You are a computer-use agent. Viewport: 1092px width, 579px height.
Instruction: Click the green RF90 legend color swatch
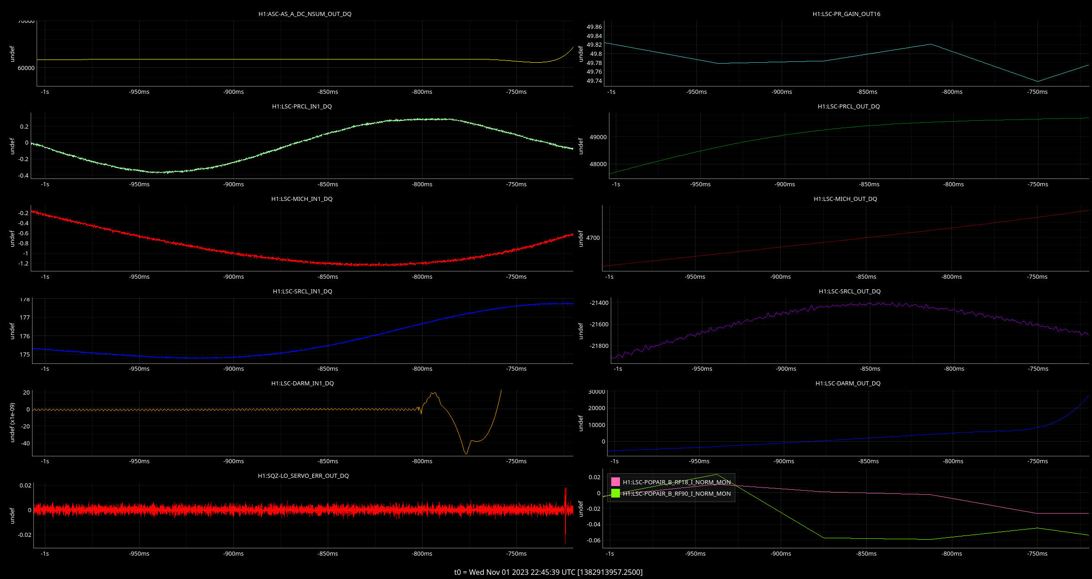[x=615, y=493]
